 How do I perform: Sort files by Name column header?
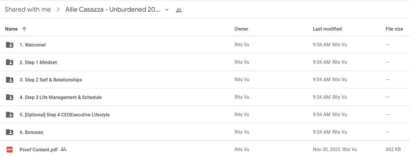coord(11,29)
